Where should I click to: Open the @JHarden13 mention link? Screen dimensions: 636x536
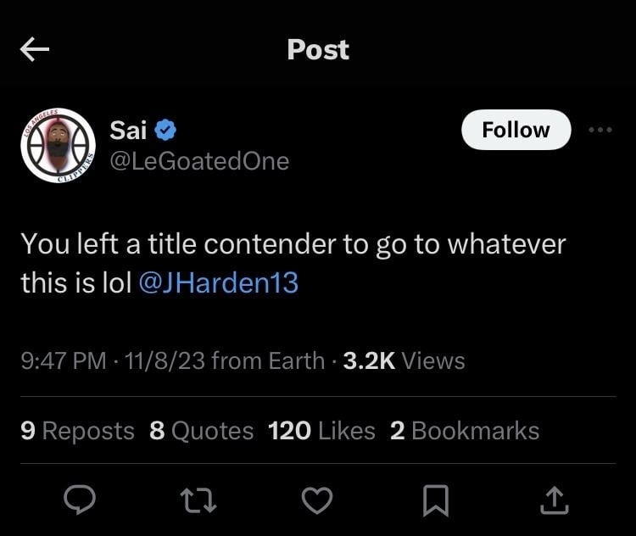pos(217,282)
